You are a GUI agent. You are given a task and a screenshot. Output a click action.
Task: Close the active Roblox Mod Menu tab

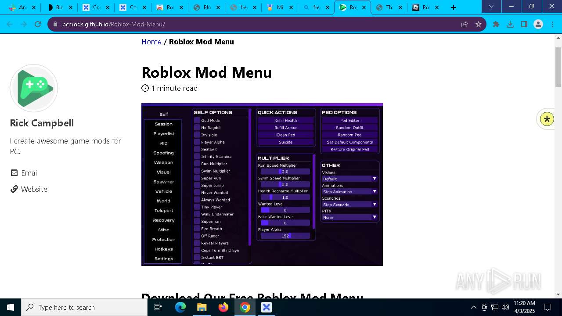(364, 7)
